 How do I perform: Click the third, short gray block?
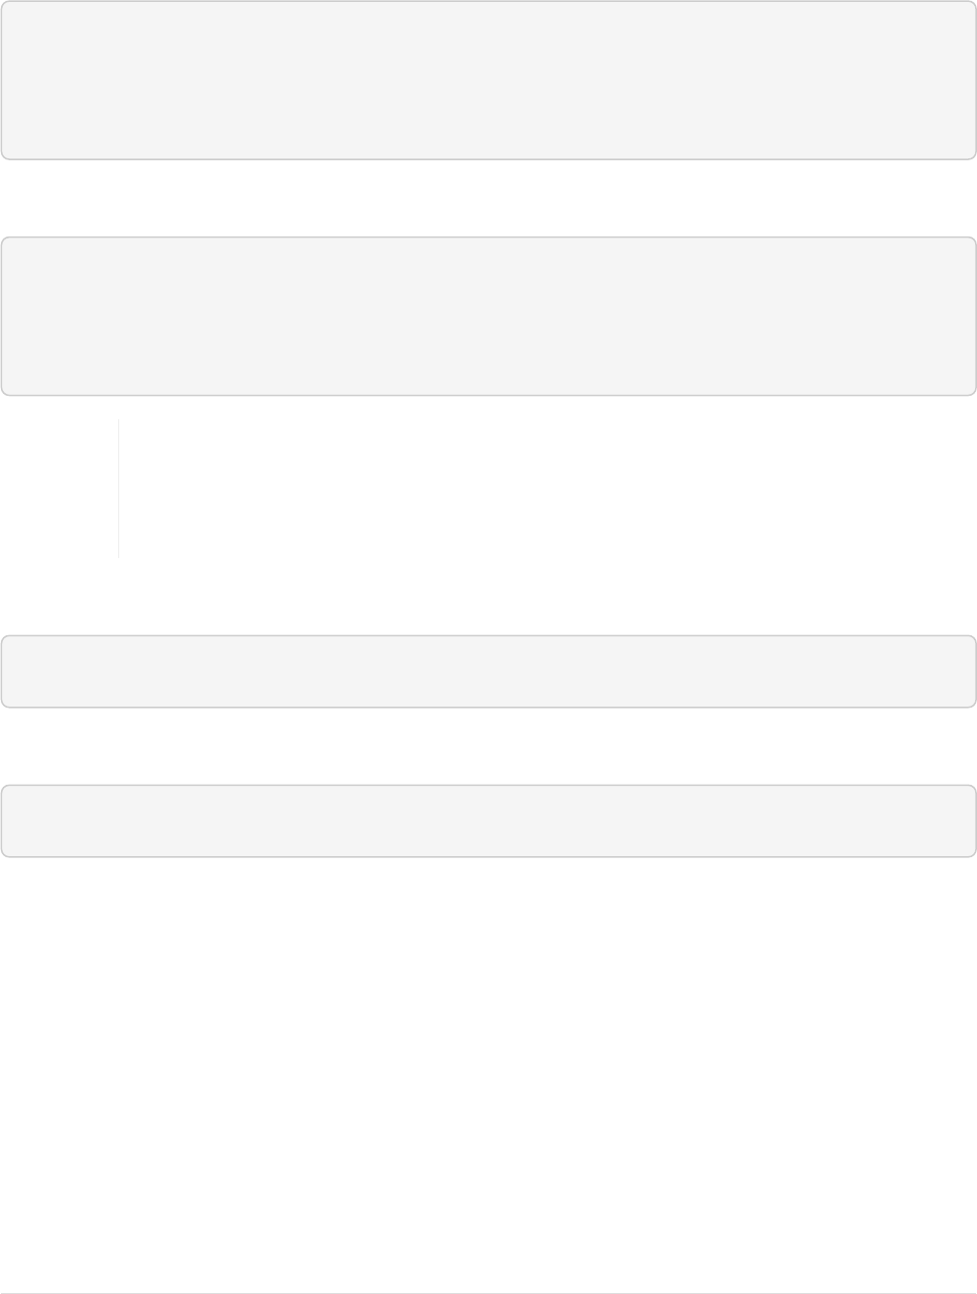point(488,671)
